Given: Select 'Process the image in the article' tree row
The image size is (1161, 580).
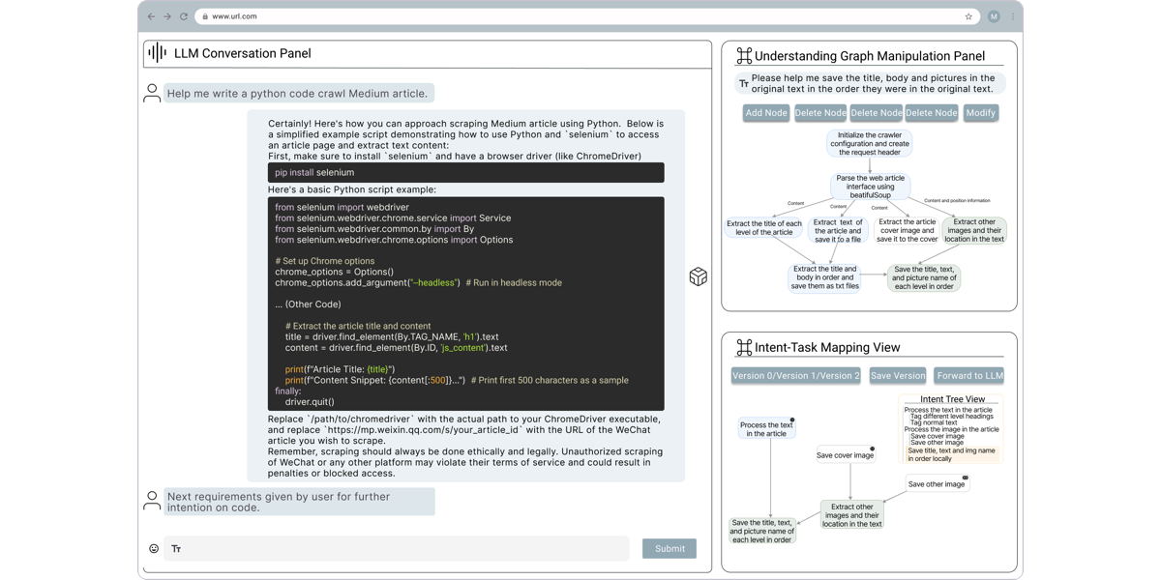Looking at the screenshot, I should 952,429.
